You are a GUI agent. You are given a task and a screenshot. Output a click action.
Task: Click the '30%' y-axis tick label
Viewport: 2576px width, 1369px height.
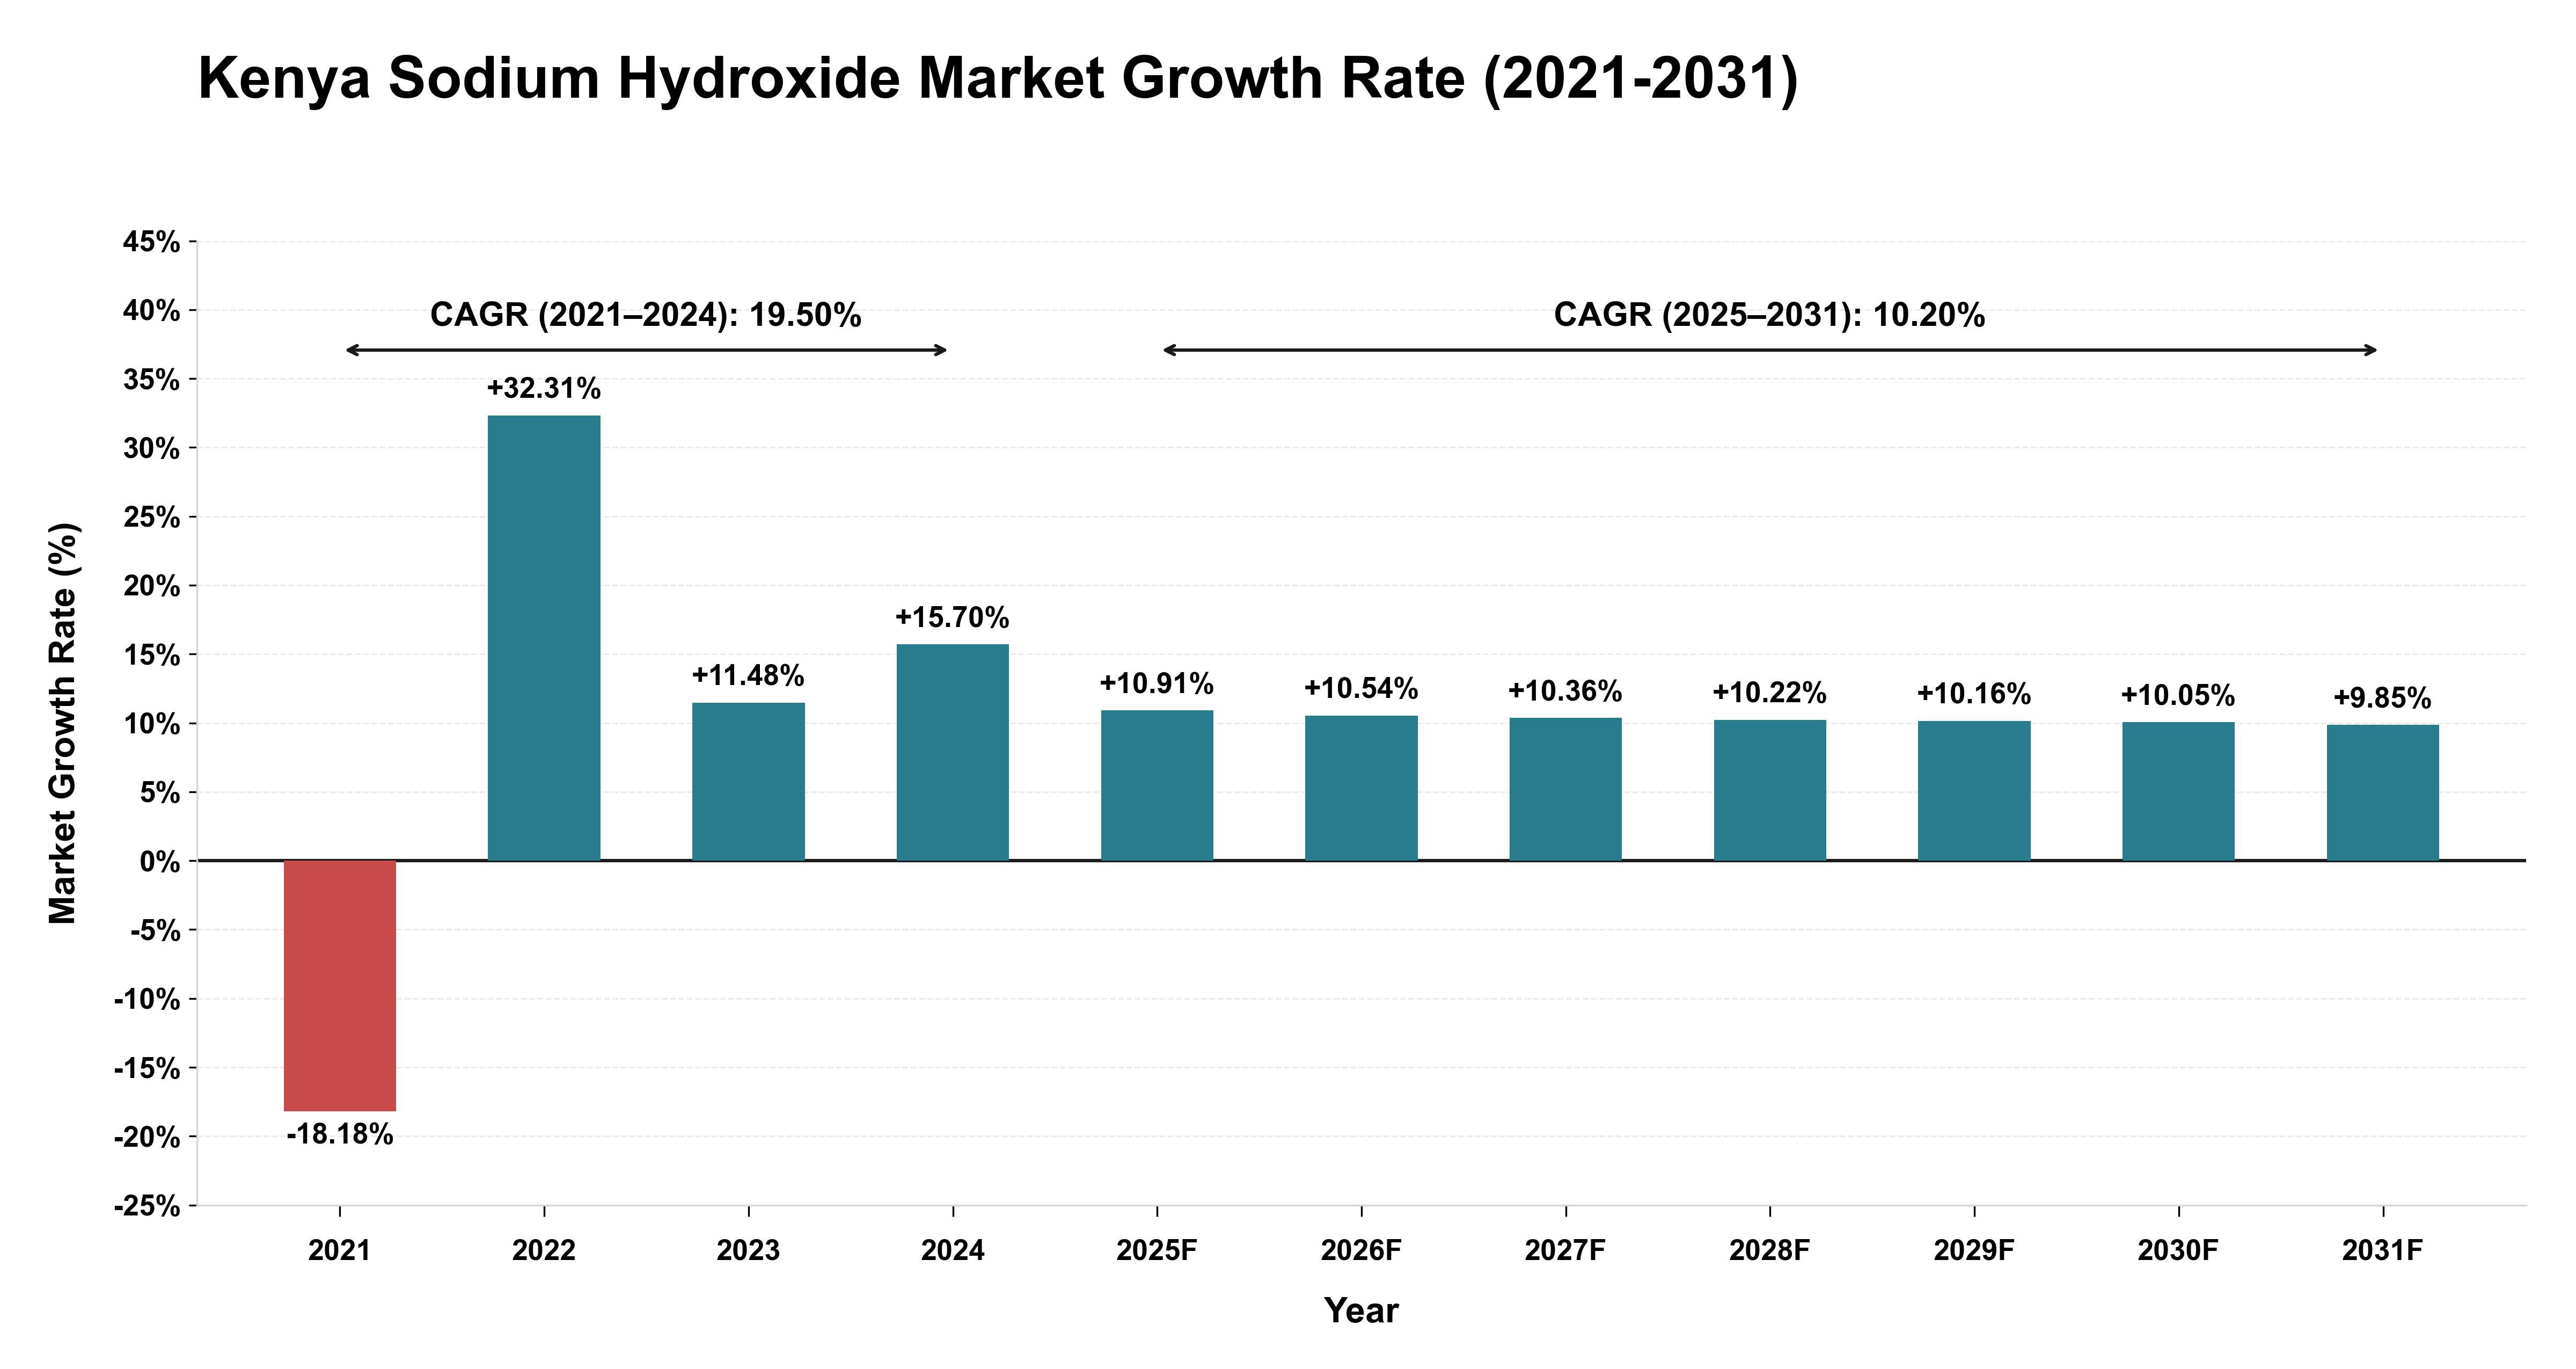(152, 448)
